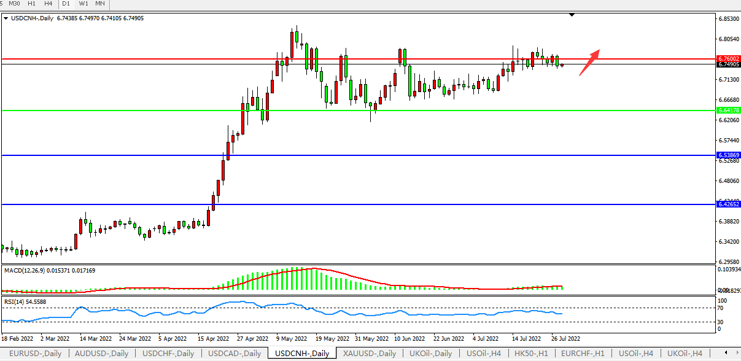
Task: Switch to the H4 timeframe
Action: coord(48,4)
